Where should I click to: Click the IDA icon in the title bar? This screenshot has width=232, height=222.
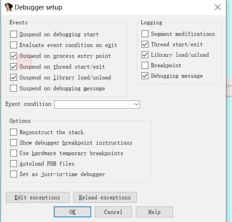click(8, 7)
